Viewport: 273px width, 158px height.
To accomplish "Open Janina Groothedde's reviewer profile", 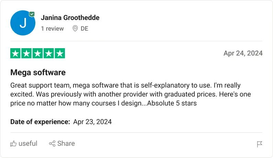I will (70, 18).
